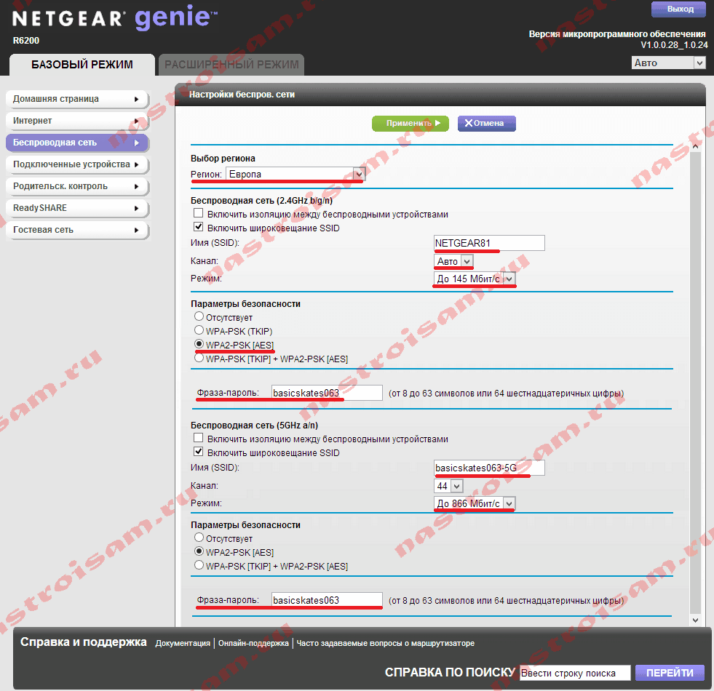Image resolution: width=714 pixels, height=691 pixels.
Task: Click the Применить button
Action: pyautogui.click(x=410, y=124)
